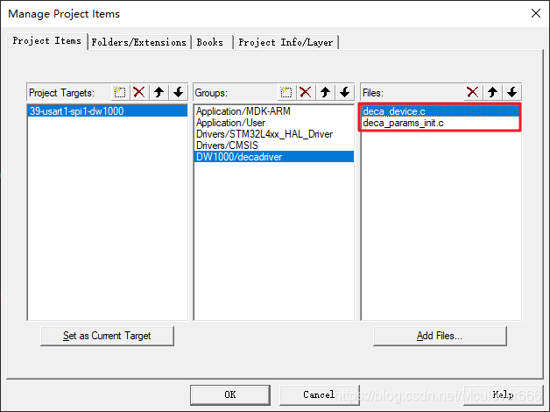Open Help for this dialog
Screen dimensions: 550x412
tap(503, 394)
